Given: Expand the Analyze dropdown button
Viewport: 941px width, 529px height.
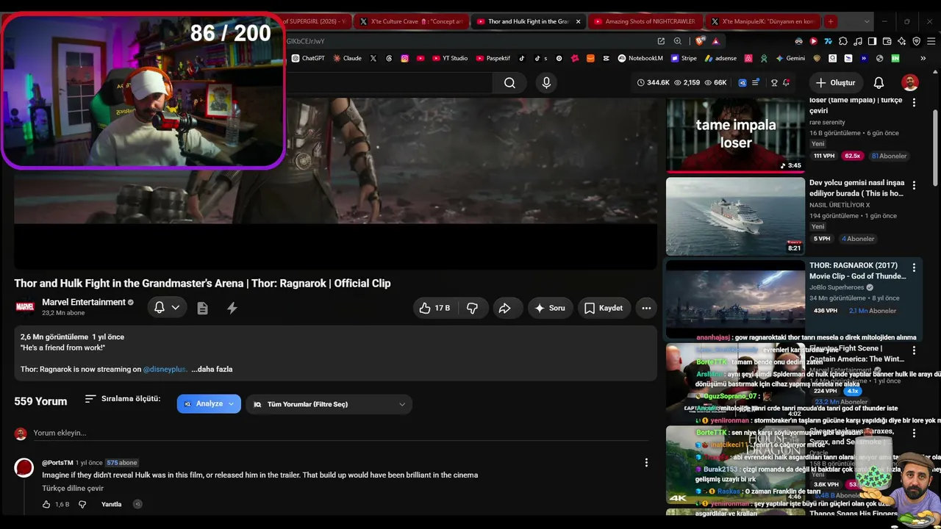Looking at the screenshot, I should point(209,404).
